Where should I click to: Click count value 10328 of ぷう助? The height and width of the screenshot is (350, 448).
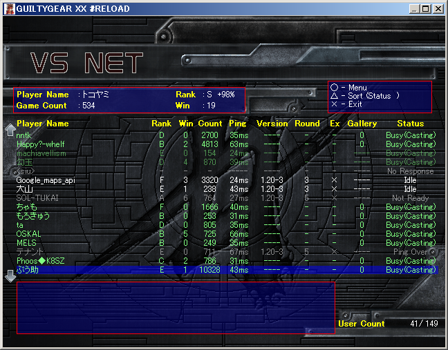point(209,270)
